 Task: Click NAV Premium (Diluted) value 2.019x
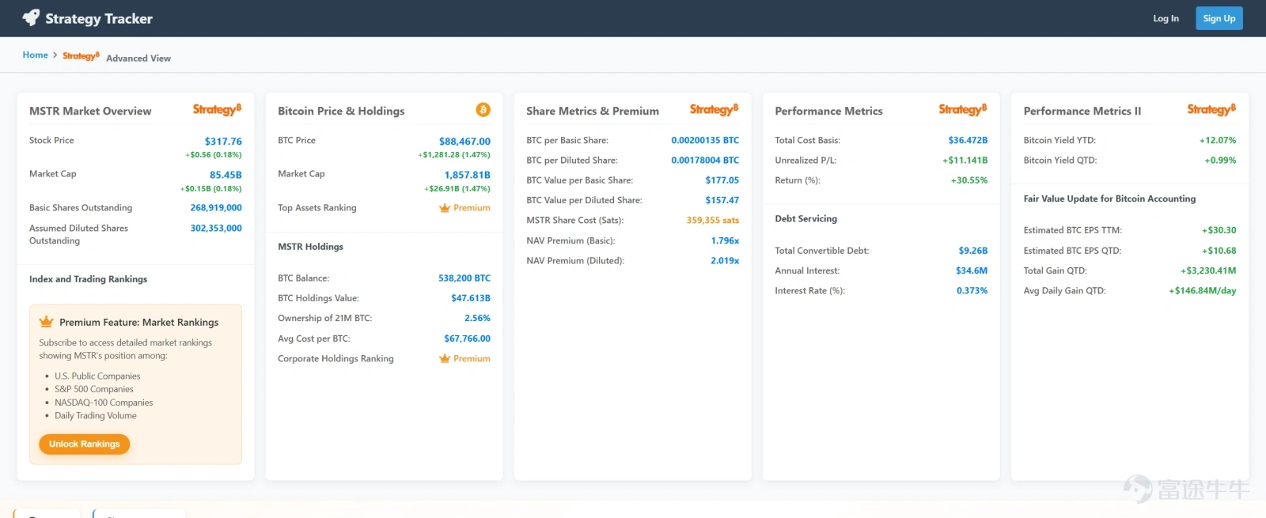725,260
